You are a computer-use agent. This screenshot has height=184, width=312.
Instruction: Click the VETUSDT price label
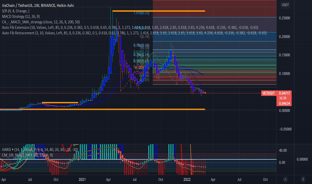pyautogui.click(x=268, y=93)
